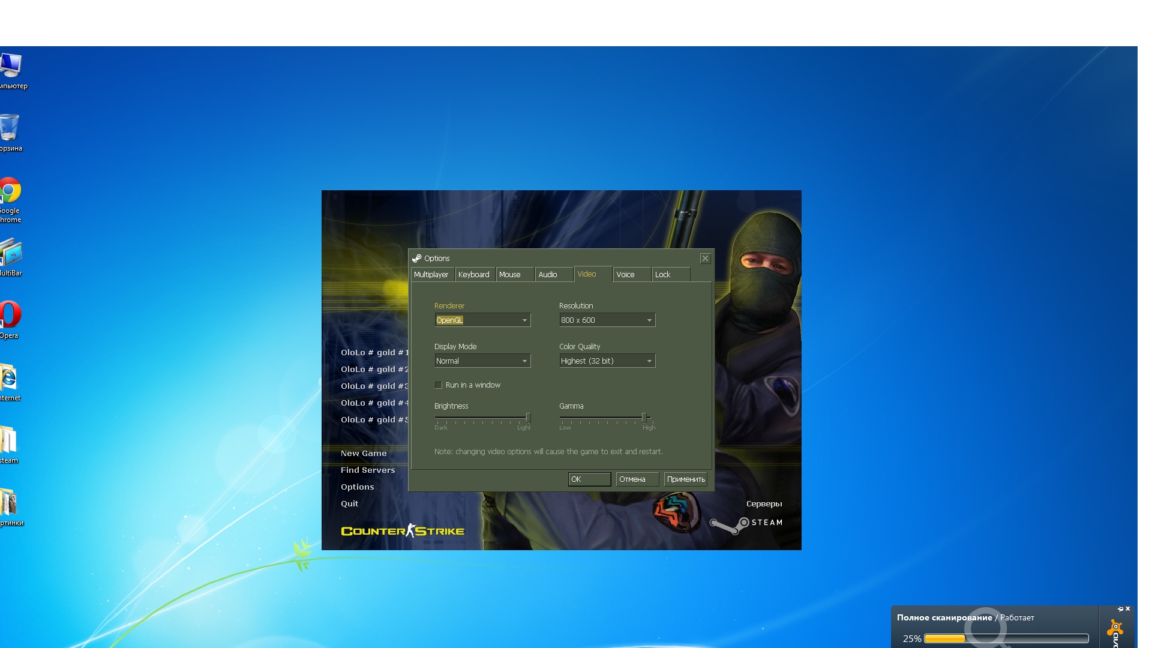
Task: Click the Steam icon in the Options title bar
Action: pyautogui.click(x=417, y=259)
